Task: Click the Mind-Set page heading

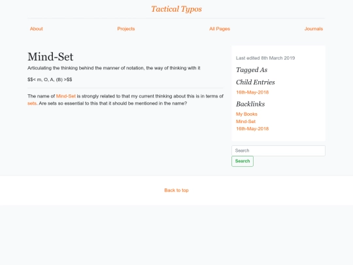Action: [50, 56]
